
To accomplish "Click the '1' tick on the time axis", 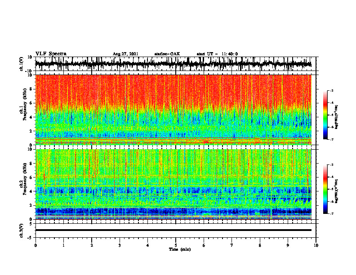I will [63, 245].
